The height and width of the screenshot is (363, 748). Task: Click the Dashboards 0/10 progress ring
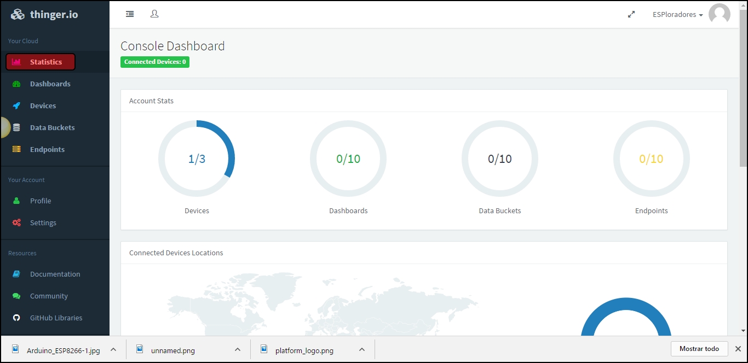[x=348, y=159]
